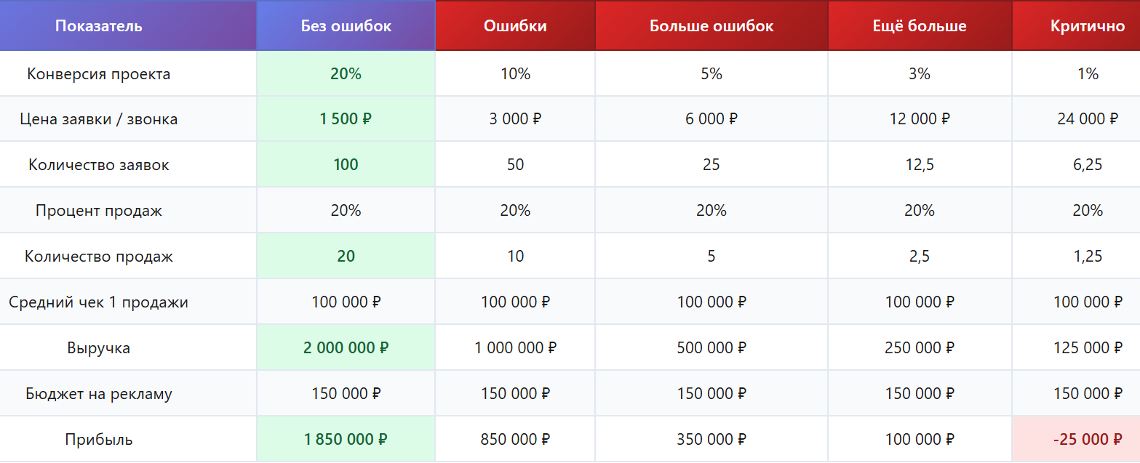
Task: Select the 12,5 applications count cell
Action: point(920,165)
